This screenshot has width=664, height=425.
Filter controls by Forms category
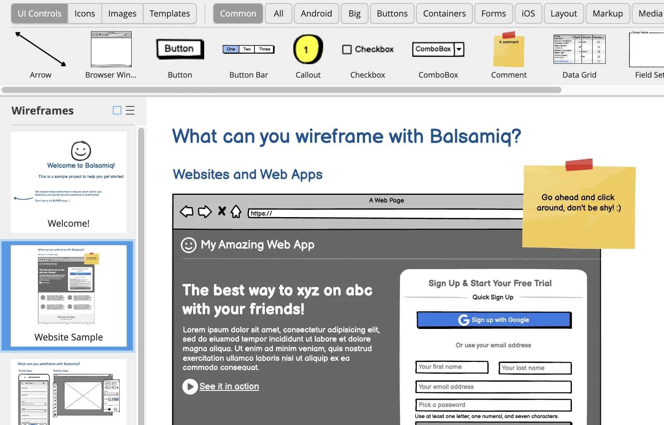pos(494,13)
